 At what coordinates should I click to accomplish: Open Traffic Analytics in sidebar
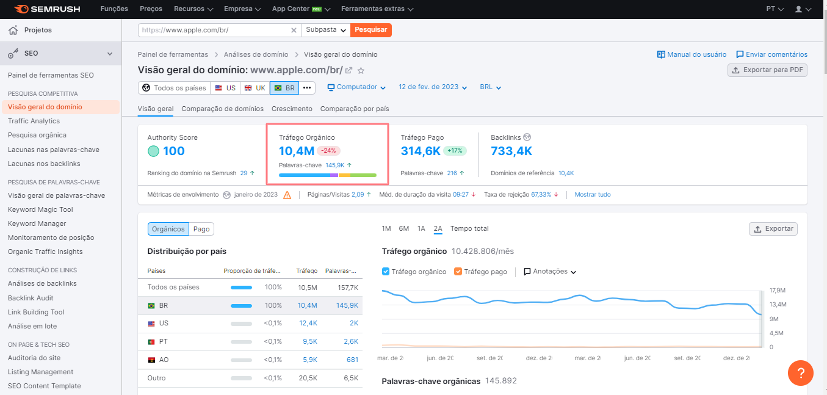pos(34,121)
